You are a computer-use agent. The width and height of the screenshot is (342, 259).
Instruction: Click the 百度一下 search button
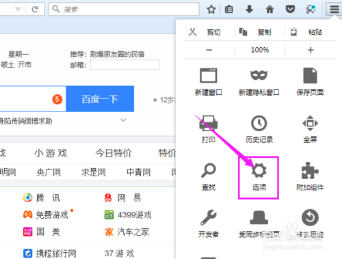[x=100, y=99]
